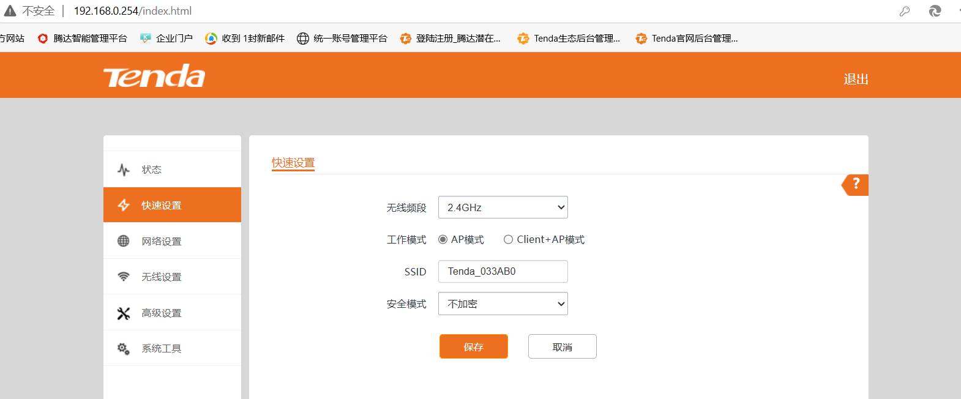Open 登陆注册_腾达潜在 bookmark
961x399 pixels.
(450, 38)
